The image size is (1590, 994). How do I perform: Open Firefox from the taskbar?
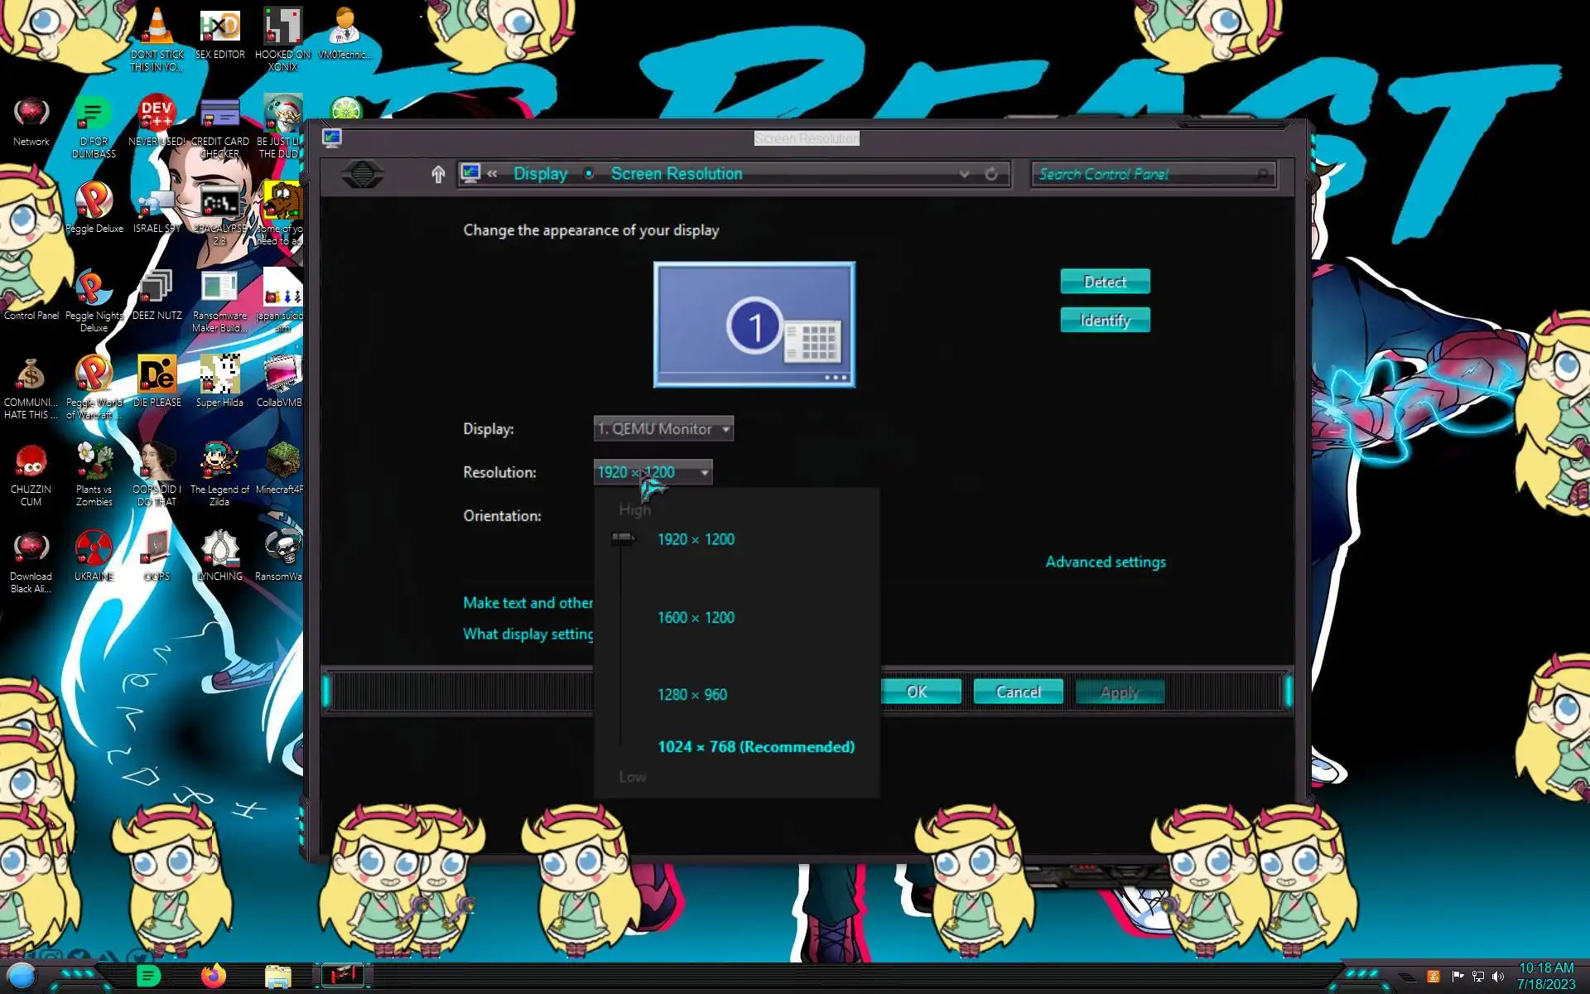pyautogui.click(x=214, y=976)
